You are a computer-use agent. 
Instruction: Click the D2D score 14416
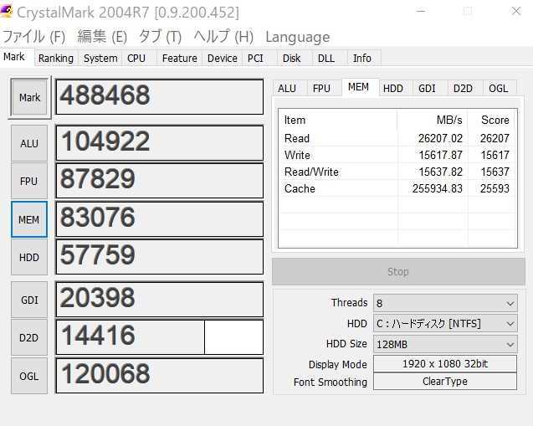coord(160,337)
